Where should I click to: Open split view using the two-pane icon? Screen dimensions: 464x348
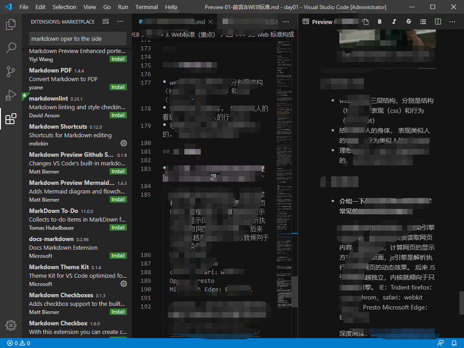point(437,21)
